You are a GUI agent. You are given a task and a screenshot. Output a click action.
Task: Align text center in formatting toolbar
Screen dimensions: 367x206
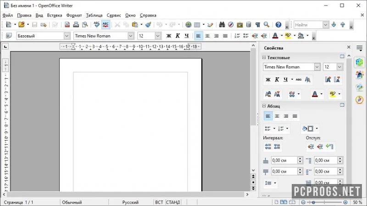[207, 36]
